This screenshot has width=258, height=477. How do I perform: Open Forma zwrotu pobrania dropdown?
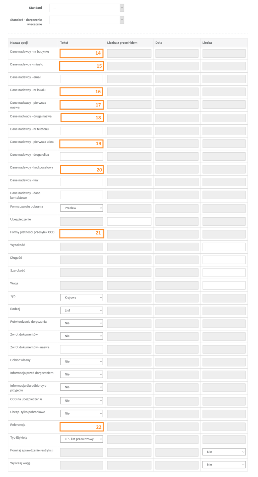pos(82,208)
